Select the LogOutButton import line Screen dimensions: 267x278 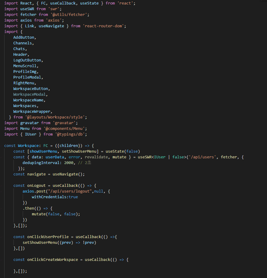[x=27, y=60]
